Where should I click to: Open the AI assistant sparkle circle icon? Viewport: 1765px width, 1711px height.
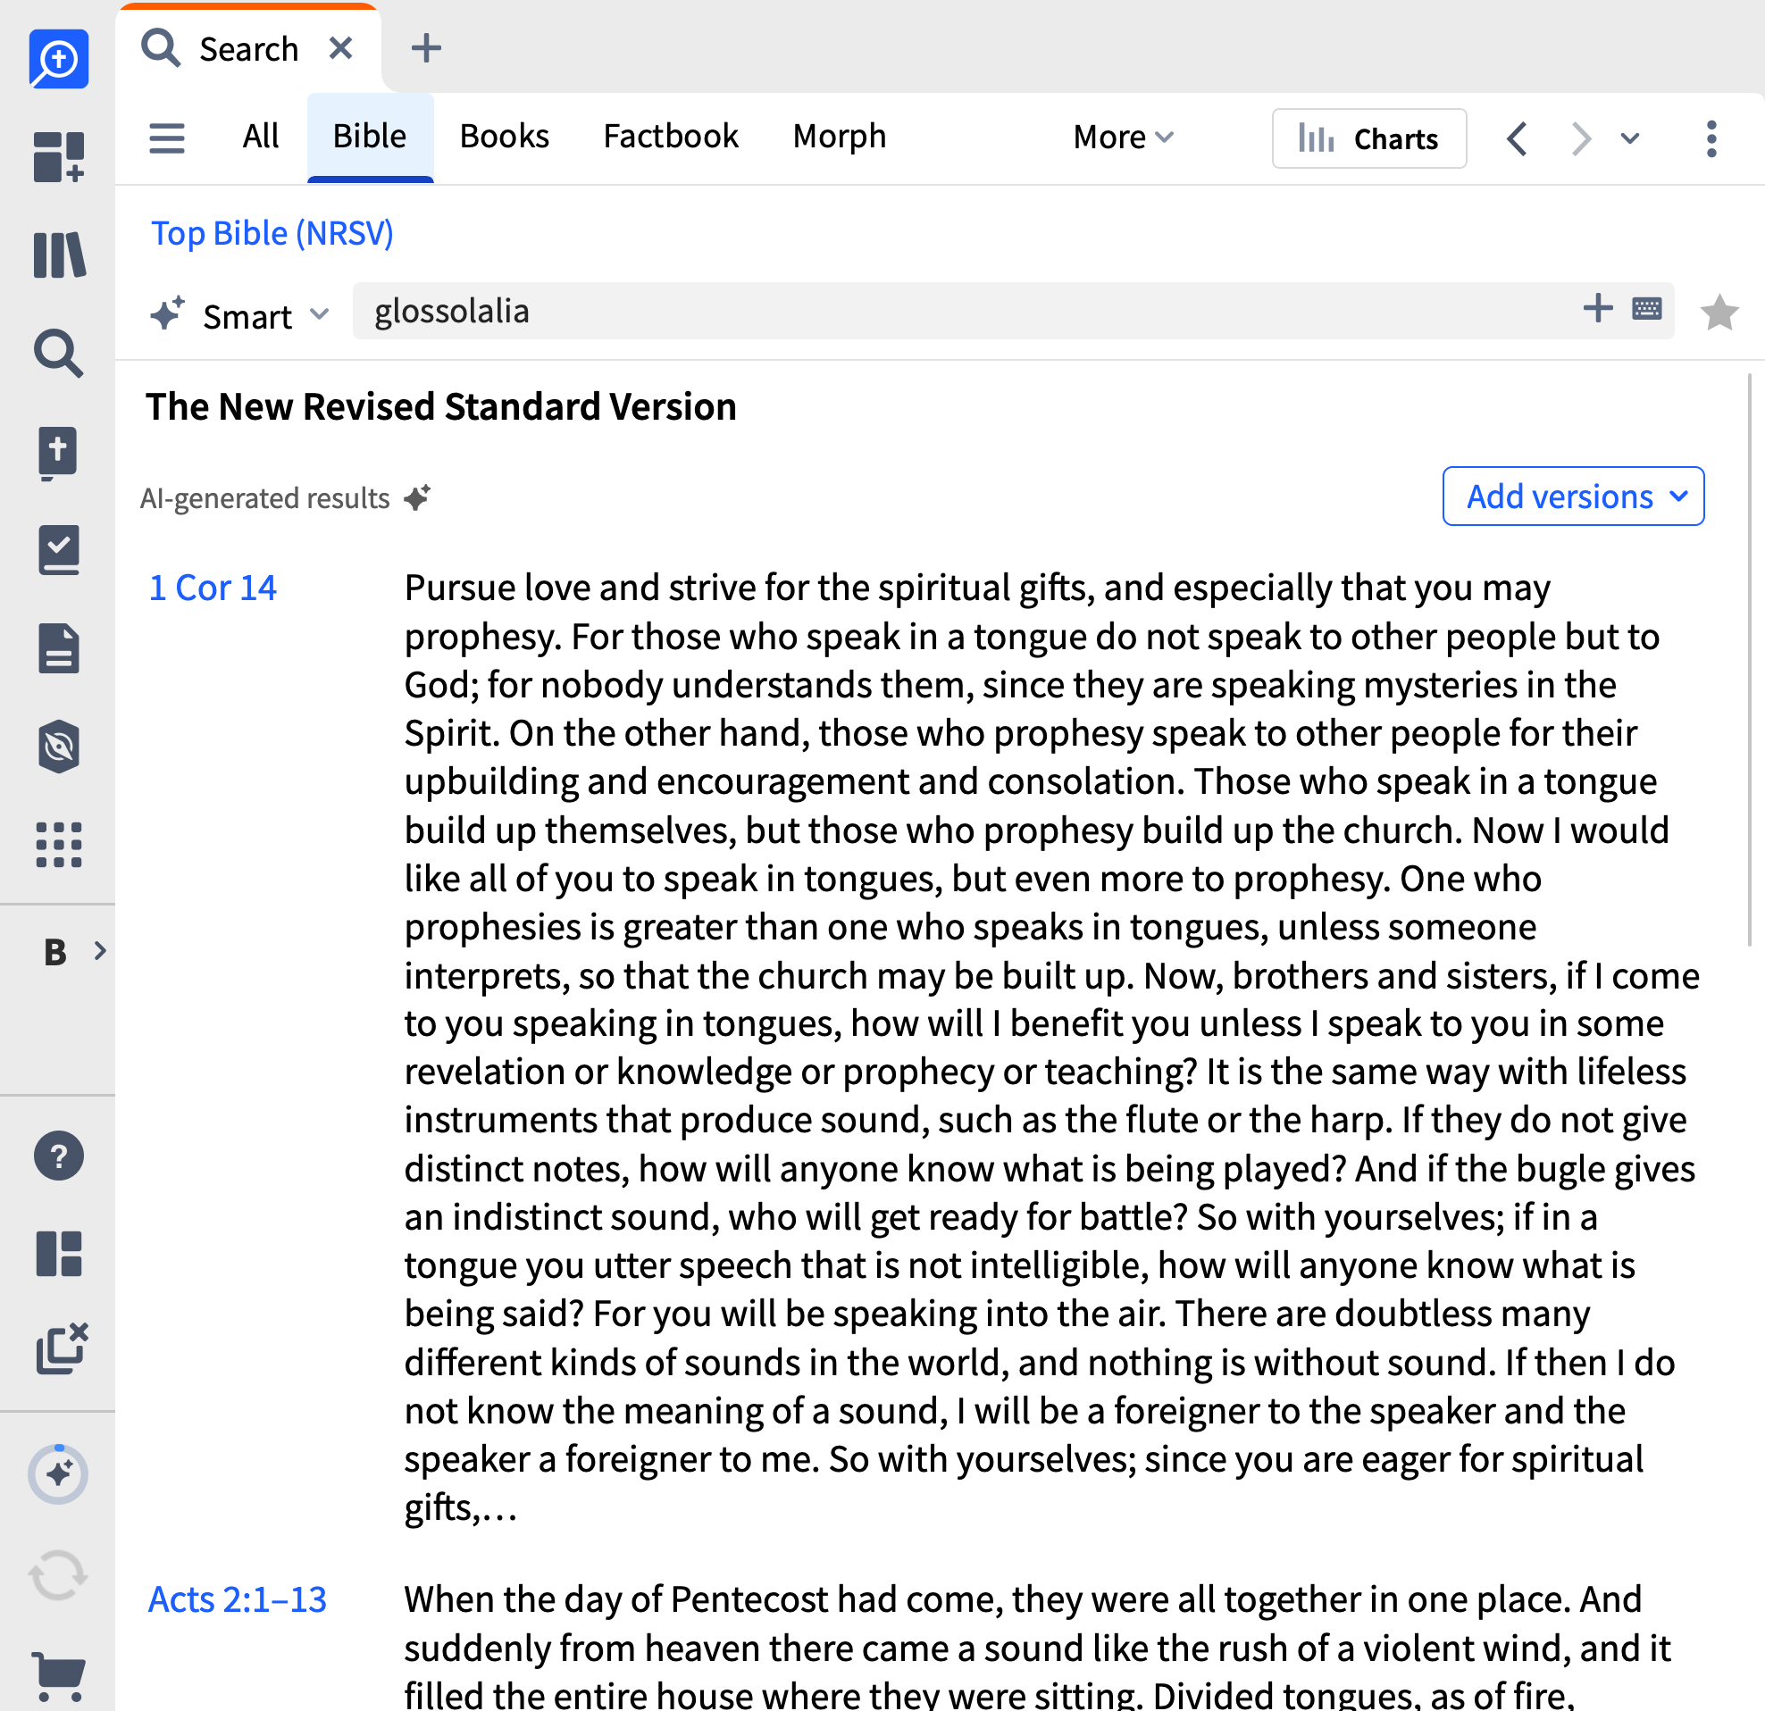(59, 1475)
